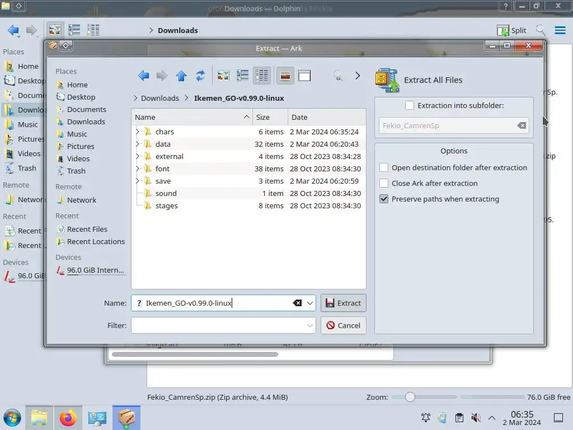Click Ikemen_GO-v0.99.0-linux breadcrumb
Screen dimensions: 573x430
239,98
